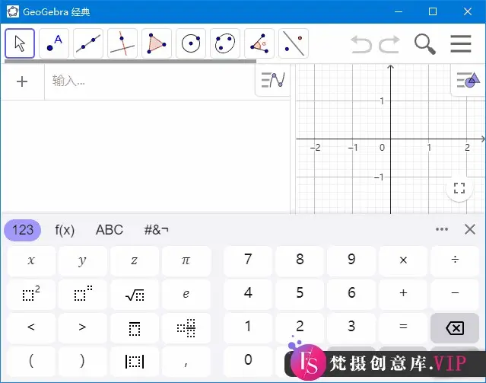The width and height of the screenshot is (486, 383).
Task: Tap the right parenthesis key
Action: coord(82,361)
